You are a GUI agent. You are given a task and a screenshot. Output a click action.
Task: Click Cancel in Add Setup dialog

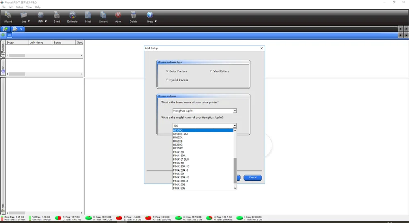[x=252, y=178]
